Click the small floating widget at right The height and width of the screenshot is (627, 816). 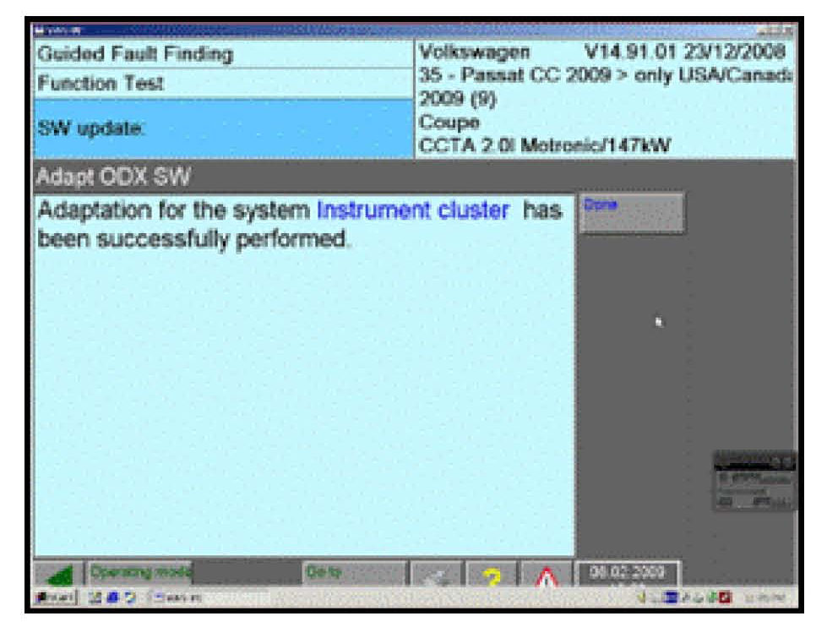pyautogui.click(x=754, y=481)
